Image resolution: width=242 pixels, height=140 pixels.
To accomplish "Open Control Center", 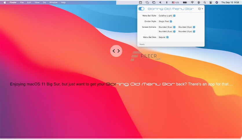I will coord(211,3).
